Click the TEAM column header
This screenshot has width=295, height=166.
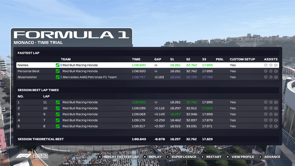(66, 59)
